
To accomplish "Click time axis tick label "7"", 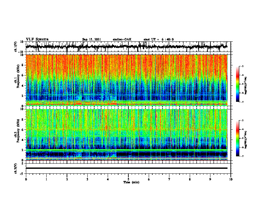I will click(169, 179).
